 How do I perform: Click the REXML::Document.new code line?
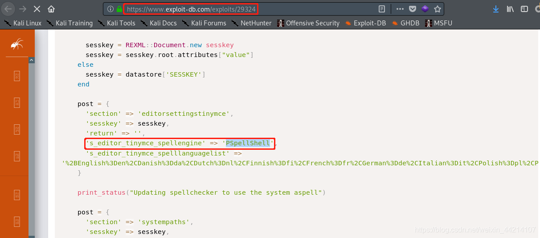coord(160,45)
